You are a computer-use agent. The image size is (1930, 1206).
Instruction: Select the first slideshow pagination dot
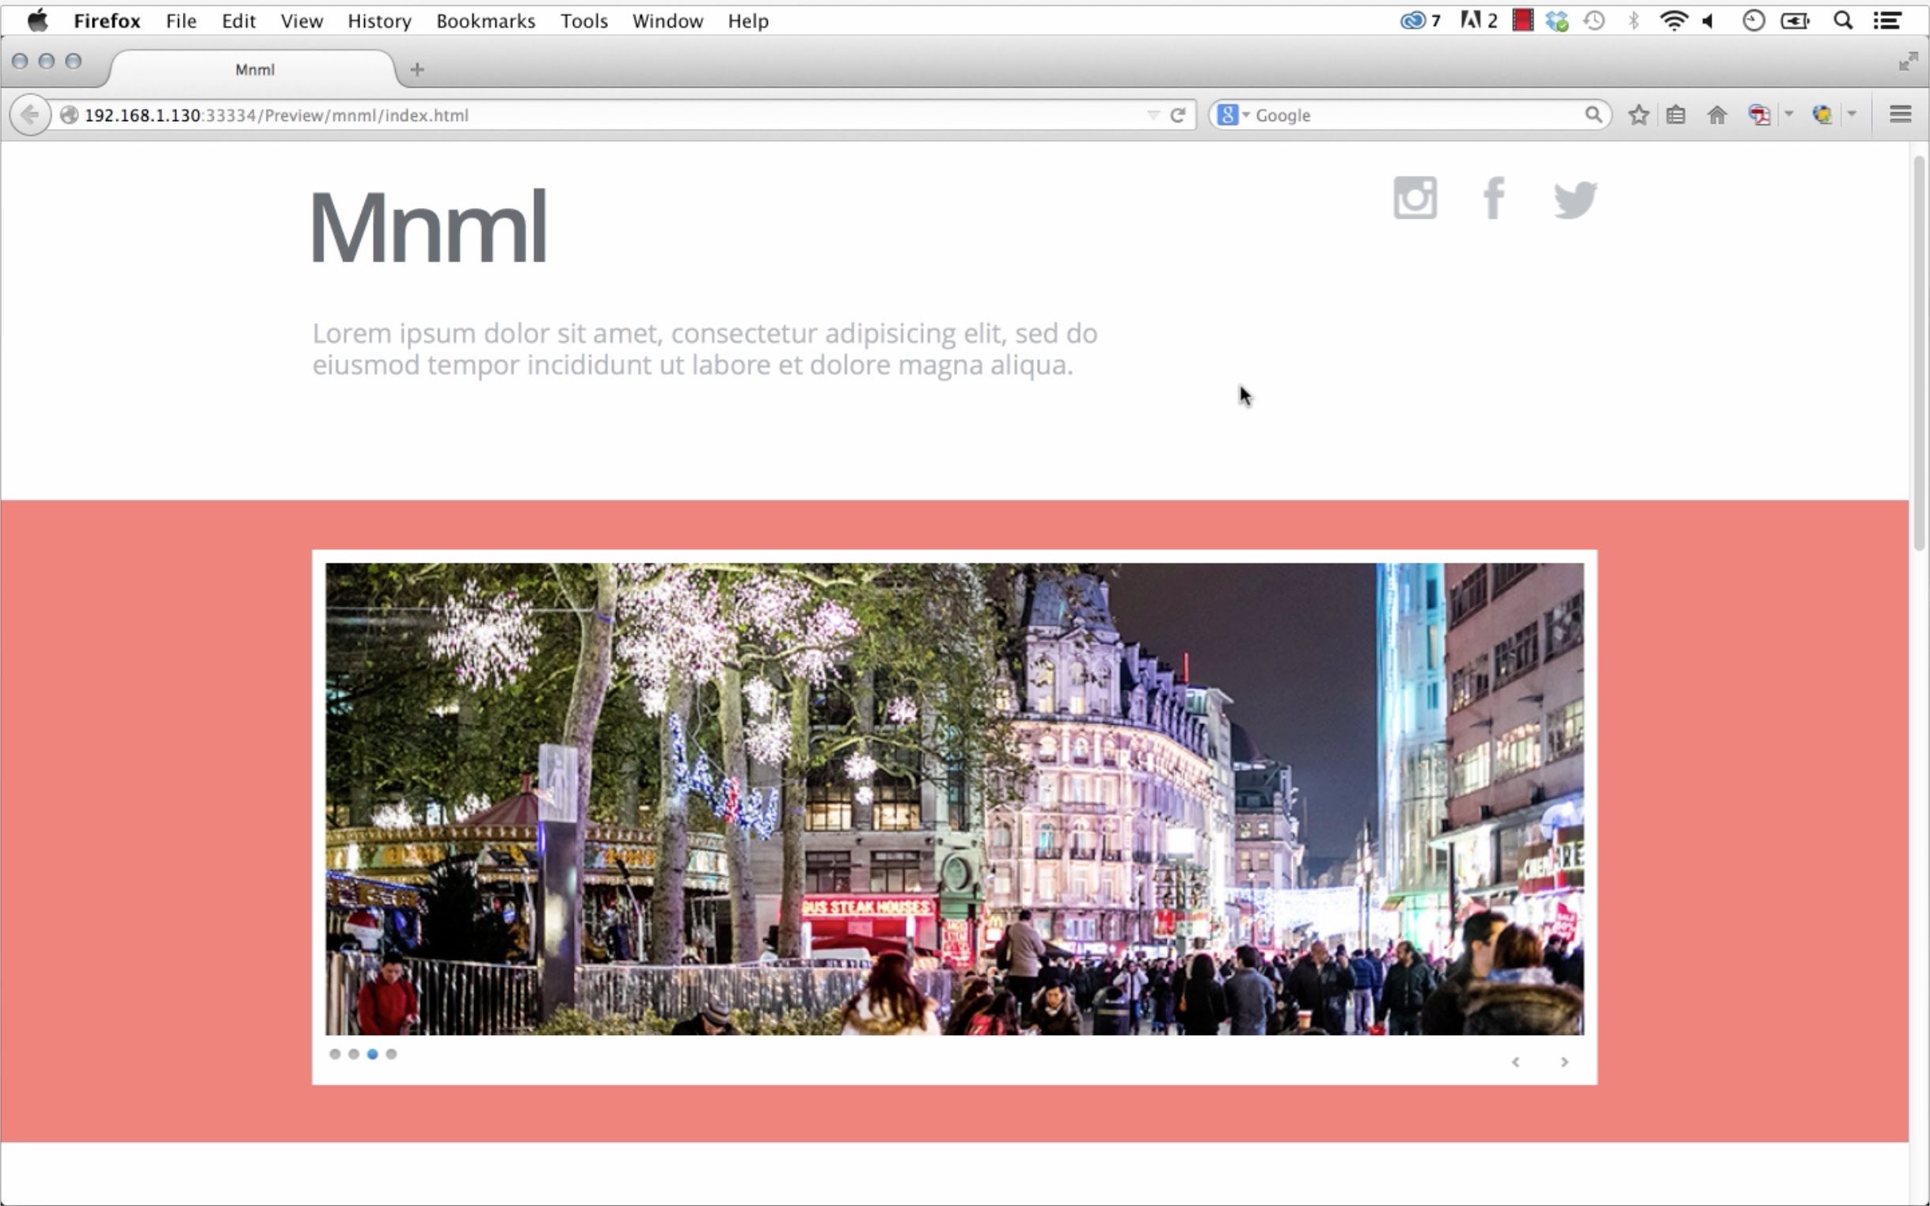click(x=335, y=1053)
